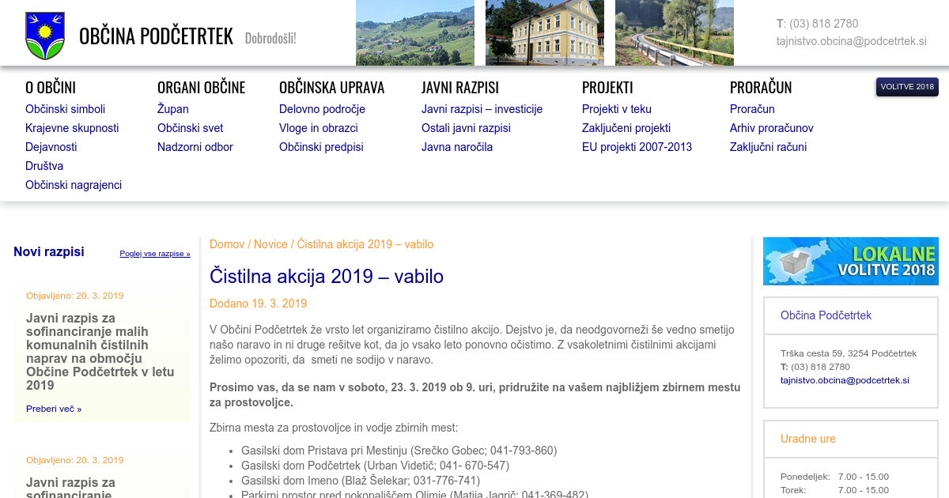Select Projekti v teku link
The image size is (949, 498).
tap(616, 109)
